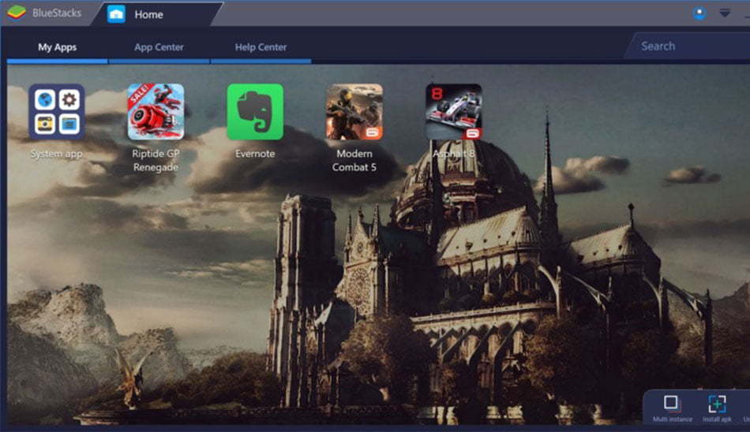Click the System app label

point(56,154)
